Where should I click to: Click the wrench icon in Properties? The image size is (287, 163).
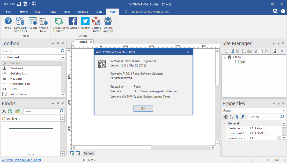(237, 117)
